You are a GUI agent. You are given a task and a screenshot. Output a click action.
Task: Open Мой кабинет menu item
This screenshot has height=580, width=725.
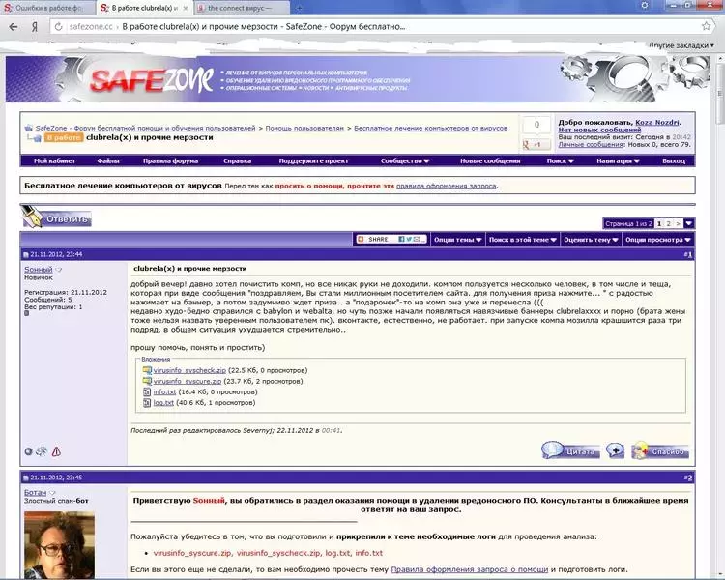click(54, 161)
